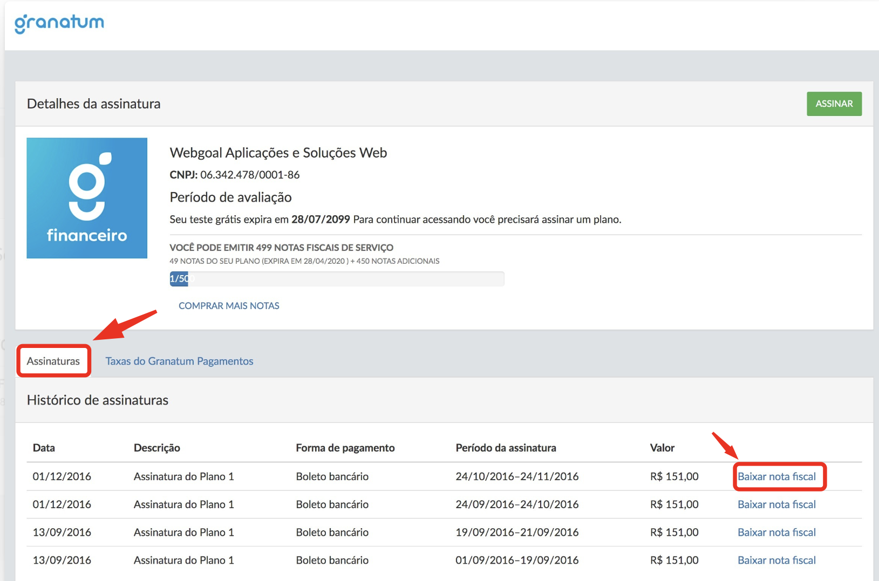Screen dimensions: 879x581
Task: Click the Descrição column header
Action: pos(157,448)
